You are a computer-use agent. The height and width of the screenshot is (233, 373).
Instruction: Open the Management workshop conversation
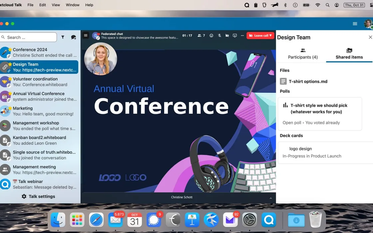[39, 125]
